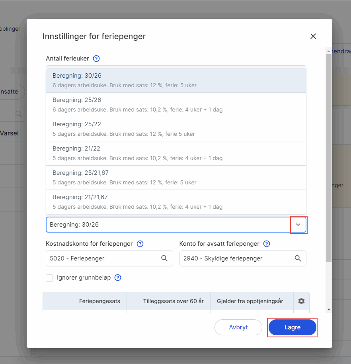Click the Beregning: 30/26 combo box field
The image size is (351, 364).
[168, 225]
